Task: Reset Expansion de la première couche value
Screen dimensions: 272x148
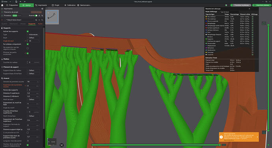Action: point(26,86)
